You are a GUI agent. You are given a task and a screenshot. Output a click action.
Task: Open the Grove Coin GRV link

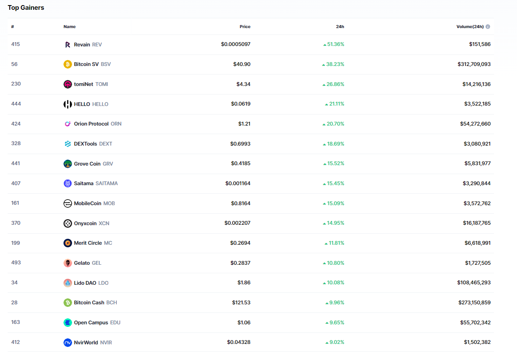(88, 164)
